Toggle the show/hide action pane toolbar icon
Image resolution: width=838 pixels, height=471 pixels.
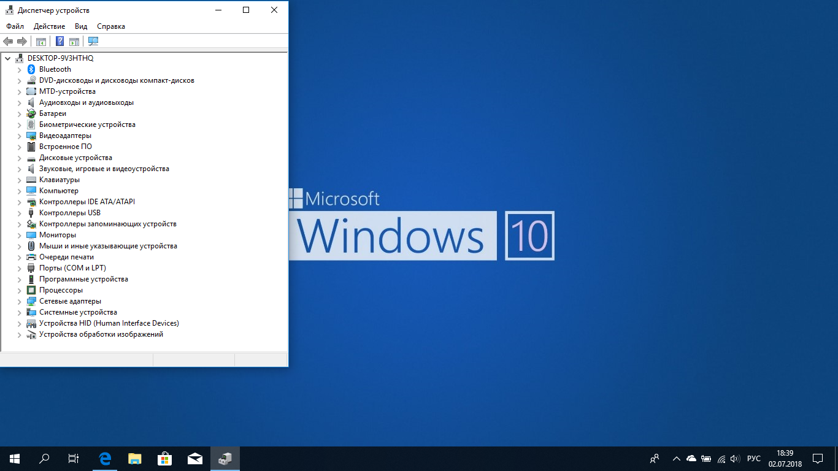(x=74, y=41)
